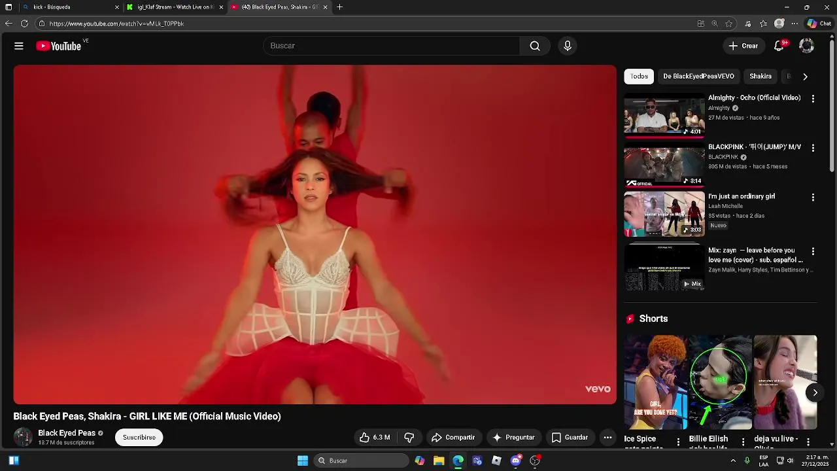Select the De BlackEyedPeasVEVO filter chip
The height and width of the screenshot is (471, 837).
[x=698, y=77]
